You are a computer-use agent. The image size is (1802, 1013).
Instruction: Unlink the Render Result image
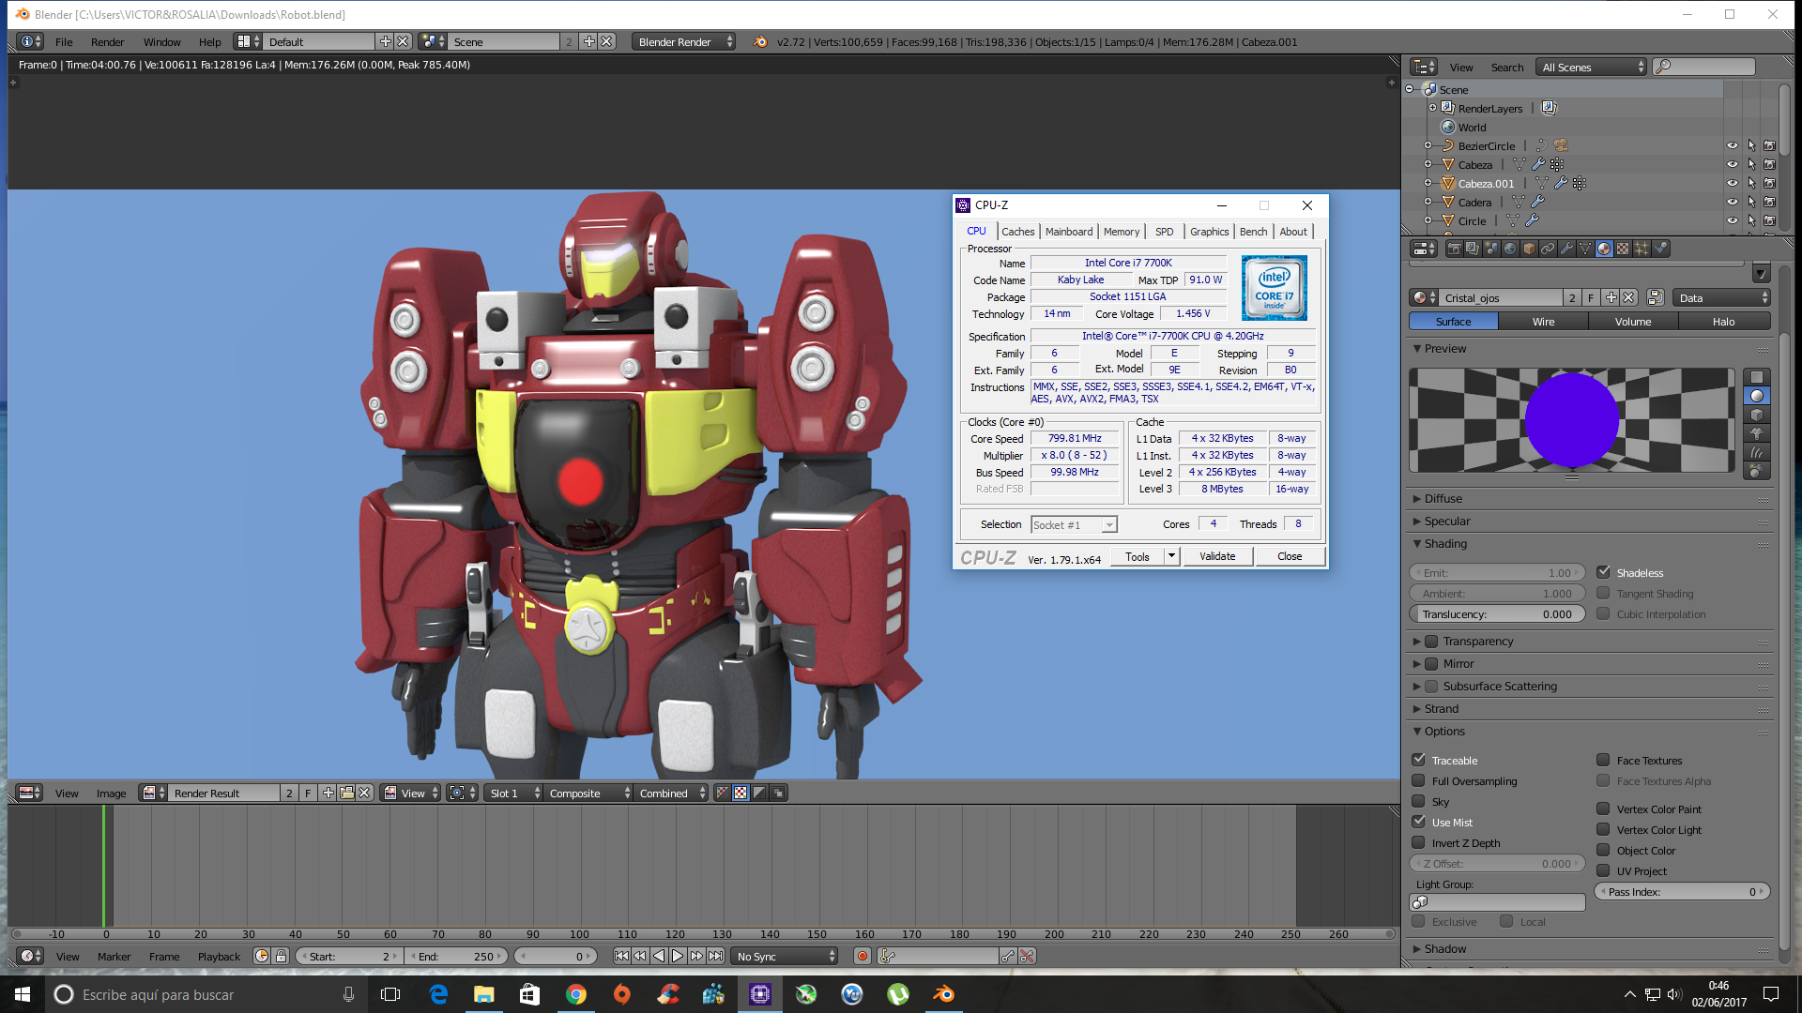point(365,794)
